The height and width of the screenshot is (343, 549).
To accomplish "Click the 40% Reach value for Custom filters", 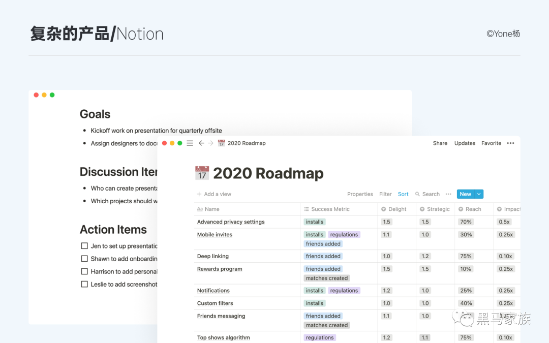I will [466, 303].
